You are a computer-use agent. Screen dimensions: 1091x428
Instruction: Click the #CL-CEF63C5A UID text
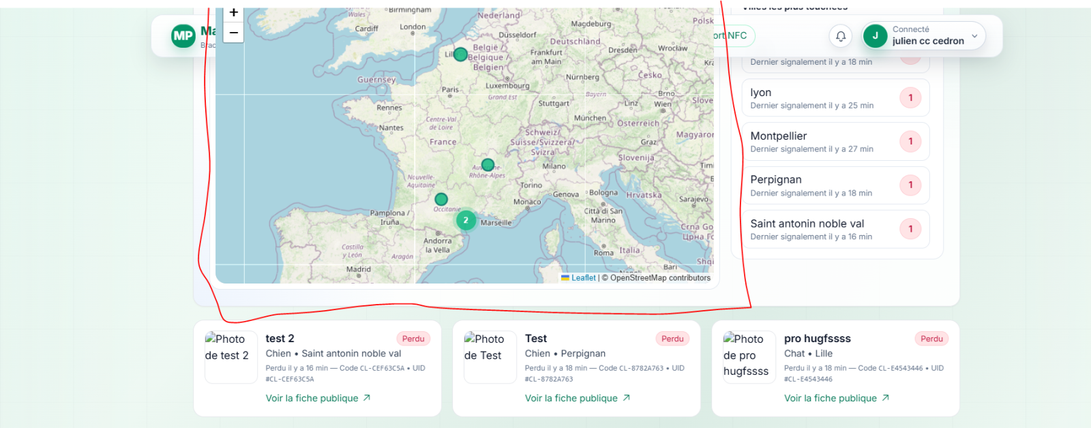[x=290, y=379]
